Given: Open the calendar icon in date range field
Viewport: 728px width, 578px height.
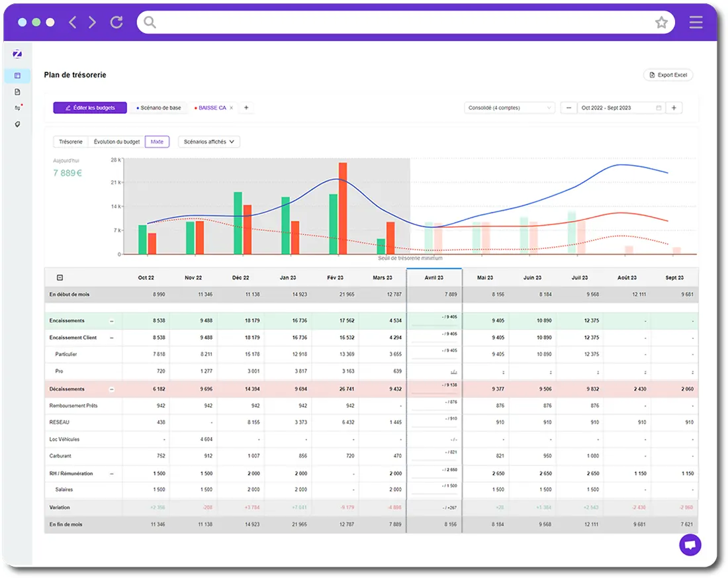Looking at the screenshot, I should coord(659,108).
